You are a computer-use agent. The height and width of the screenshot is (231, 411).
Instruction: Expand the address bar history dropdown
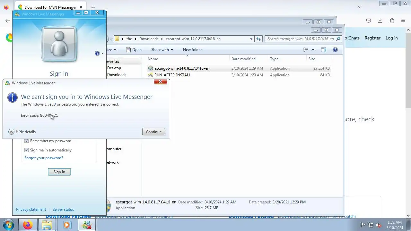pyautogui.click(x=251, y=39)
